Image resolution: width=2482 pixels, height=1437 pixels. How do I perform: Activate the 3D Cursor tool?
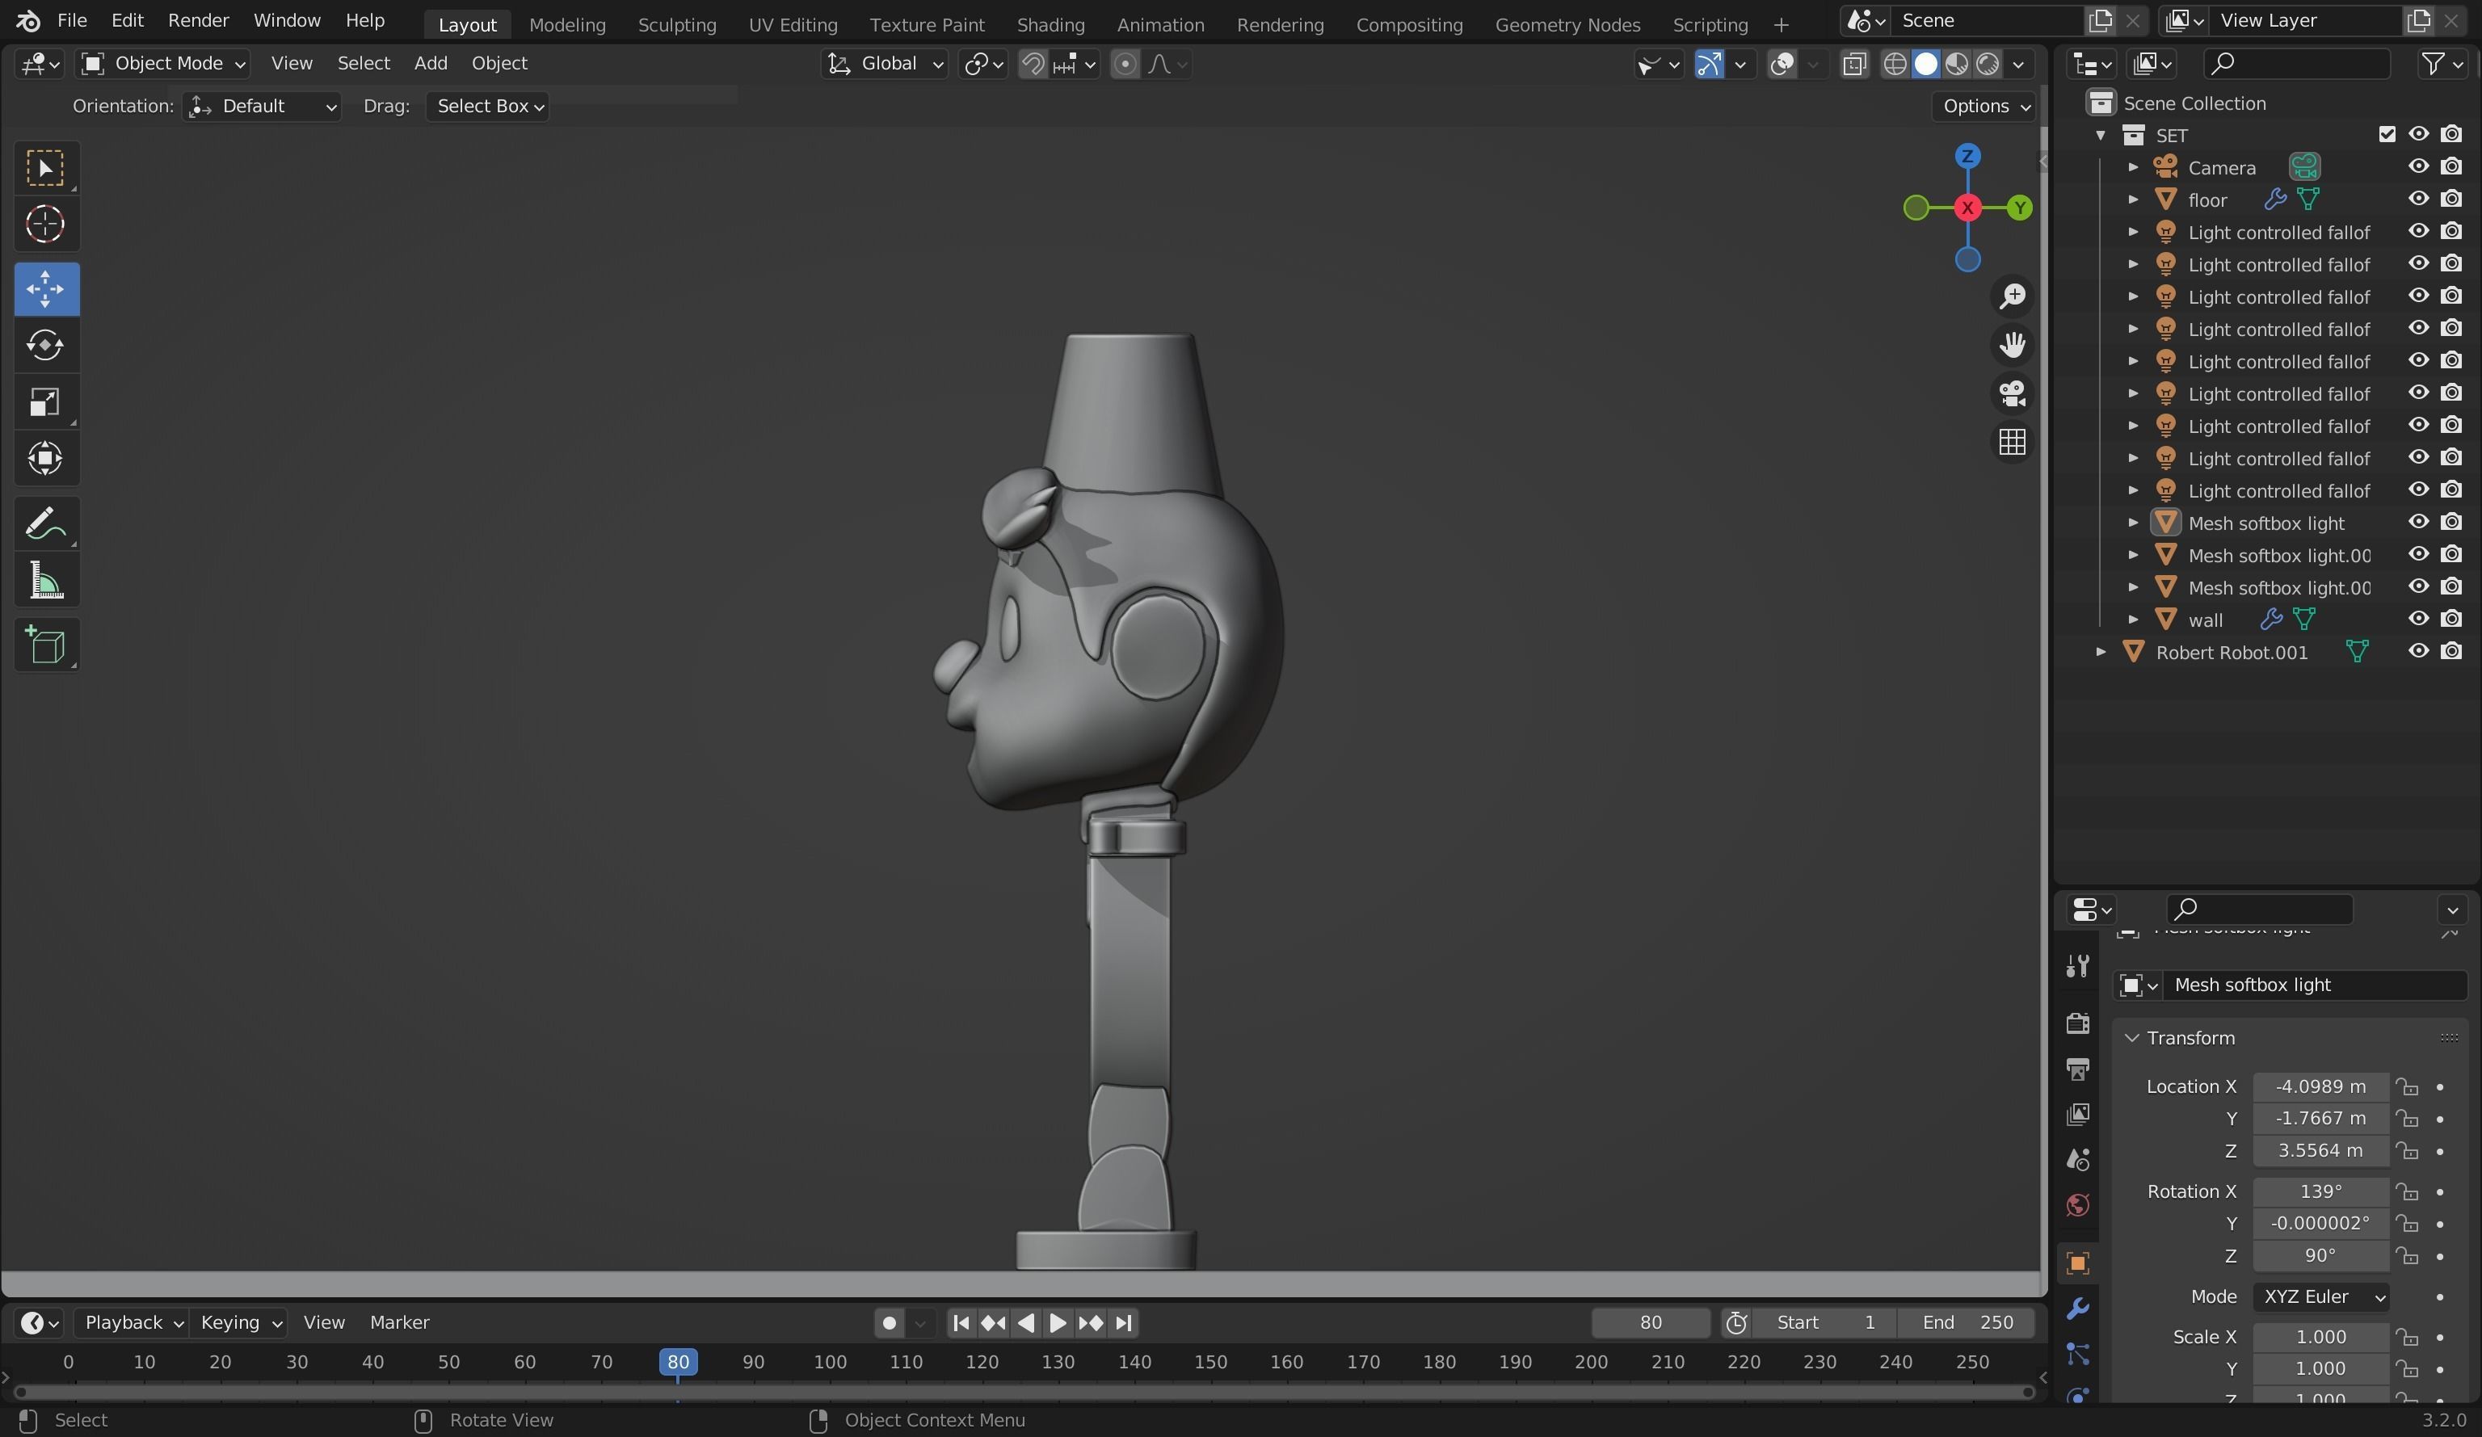click(45, 225)
